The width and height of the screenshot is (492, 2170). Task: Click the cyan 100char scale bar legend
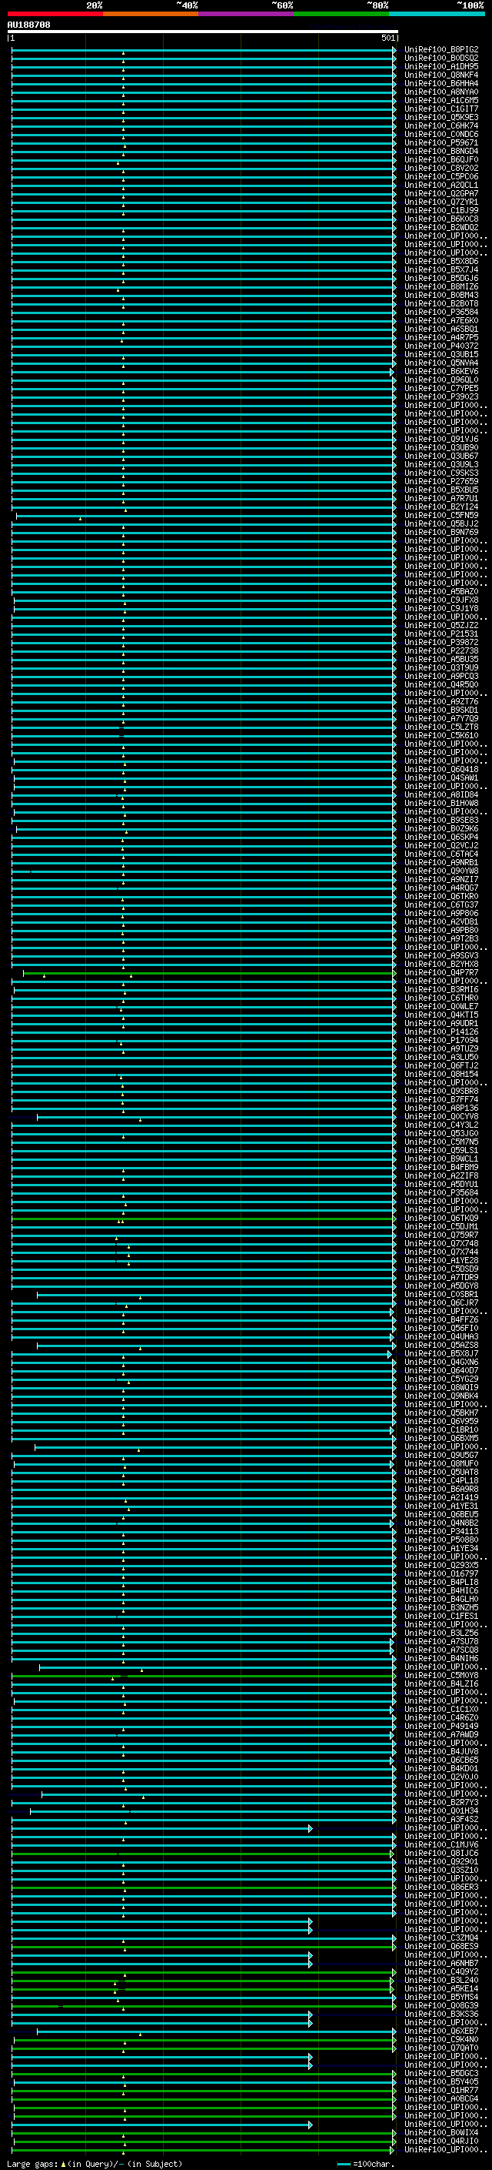pos(343,2164)
